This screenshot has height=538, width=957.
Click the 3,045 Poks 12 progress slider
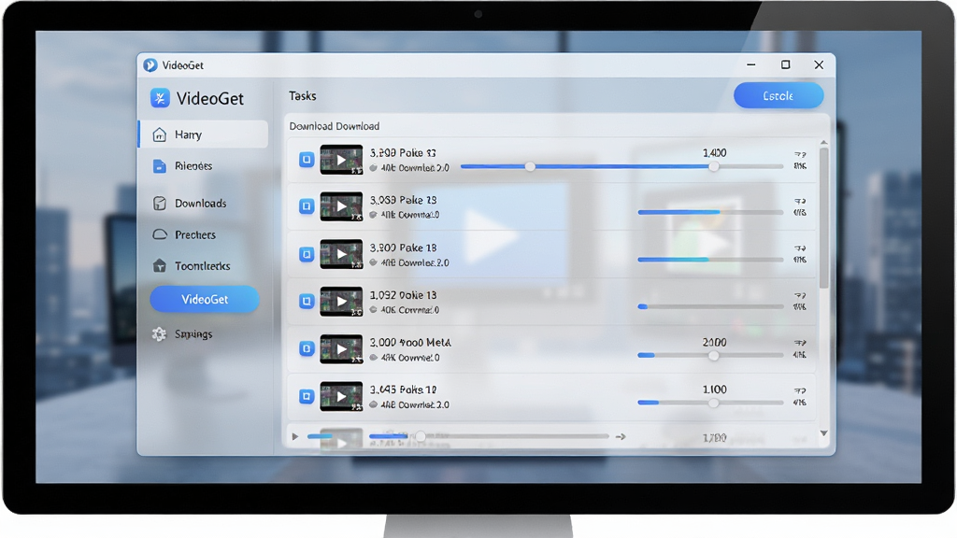[710, 403]
